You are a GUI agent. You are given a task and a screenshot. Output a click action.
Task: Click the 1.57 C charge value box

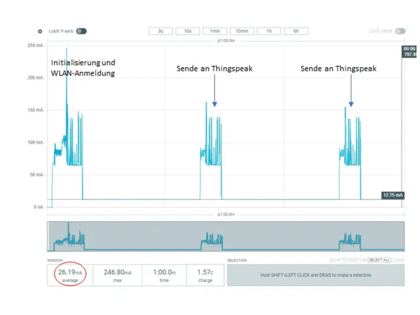205,275
